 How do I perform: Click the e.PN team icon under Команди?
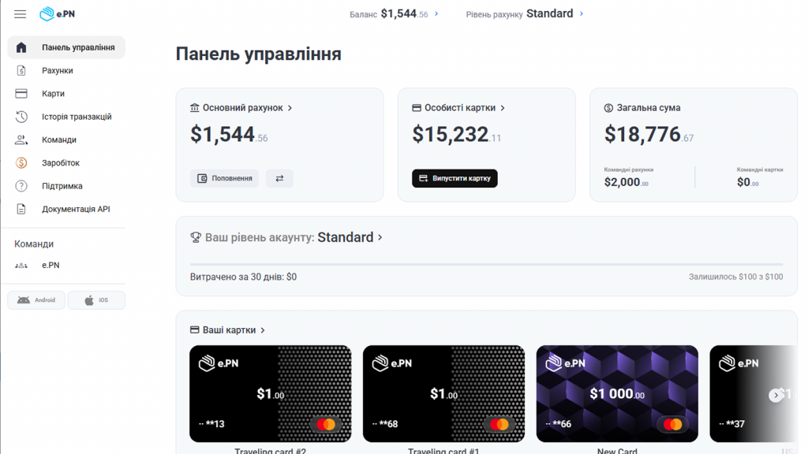click(x=21, y=266)
